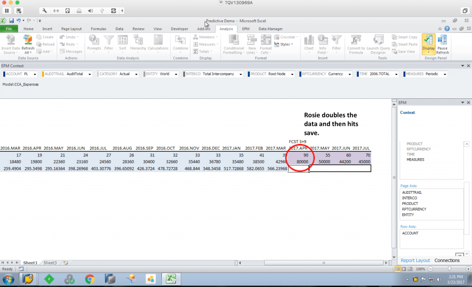Open the Calculations tool
The height and width of the screenshot is (287, 472).
point(158,44)
